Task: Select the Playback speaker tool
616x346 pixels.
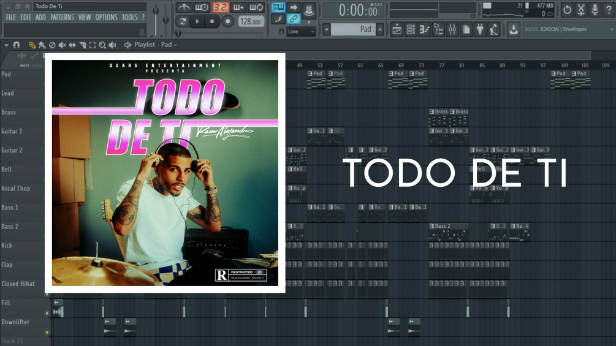Action: pyautogui.click(x=113, y=45)
